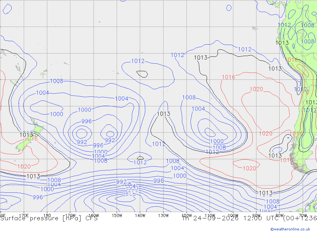Select the 70W longitude label
317x232 pixels.
(x=303, y=216)
